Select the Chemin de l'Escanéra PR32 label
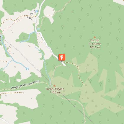124x124 pixels. 25,84
